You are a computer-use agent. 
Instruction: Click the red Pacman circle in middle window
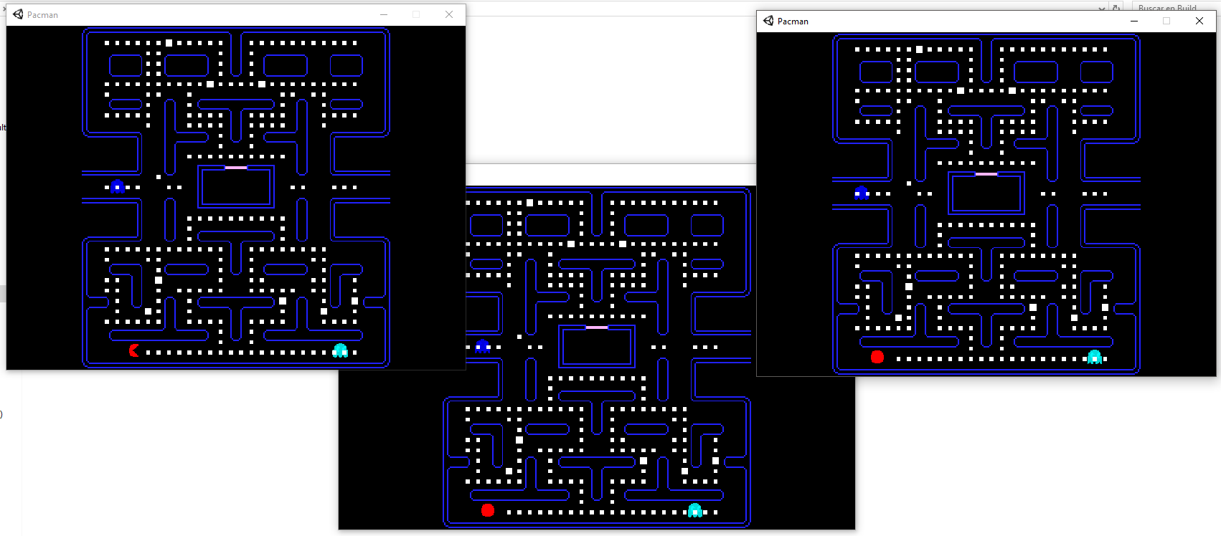(488, 510)
